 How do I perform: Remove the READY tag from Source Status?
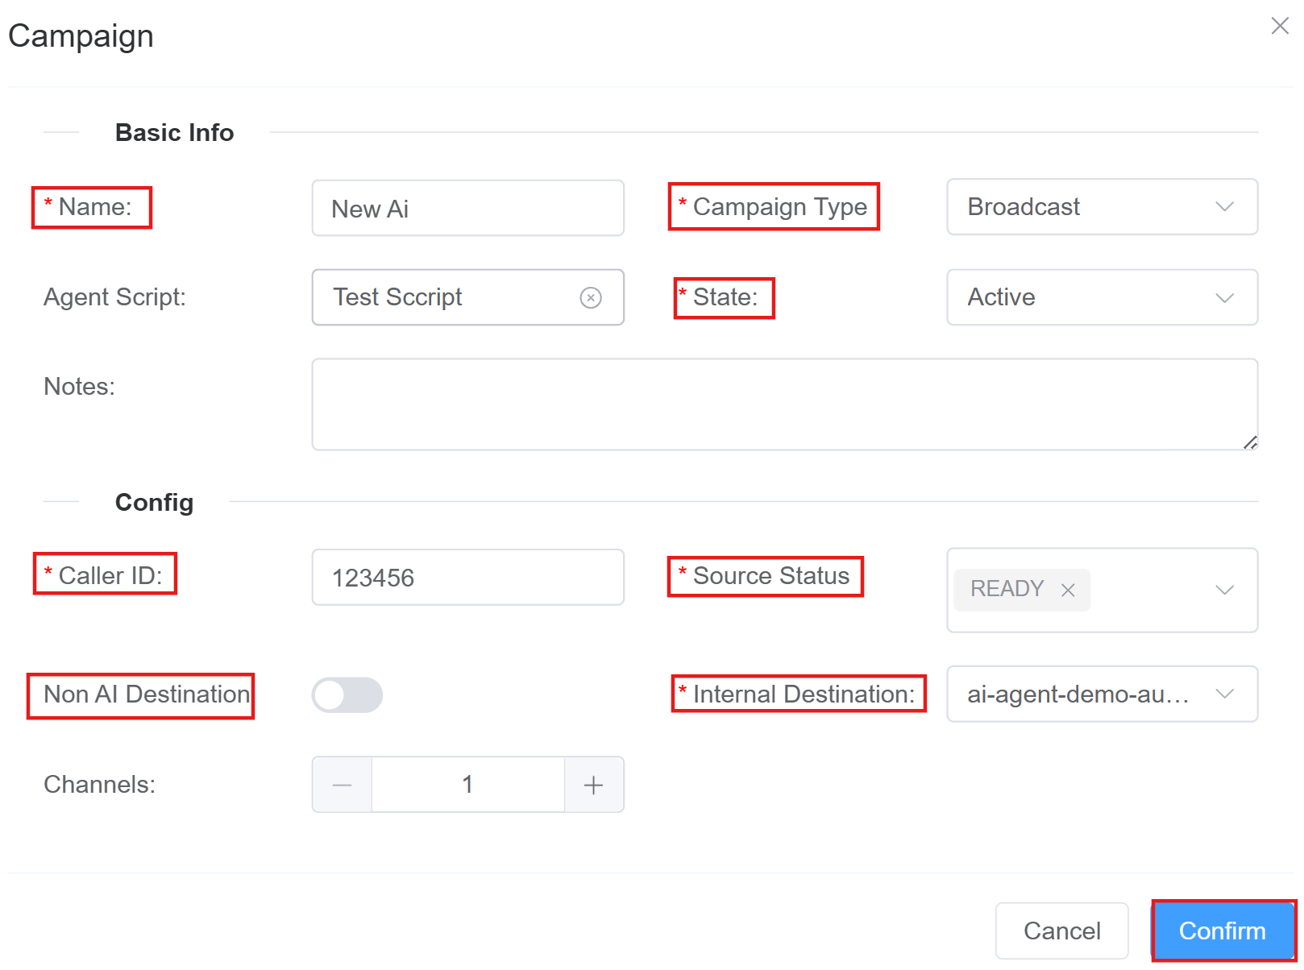pos(1067,590)
